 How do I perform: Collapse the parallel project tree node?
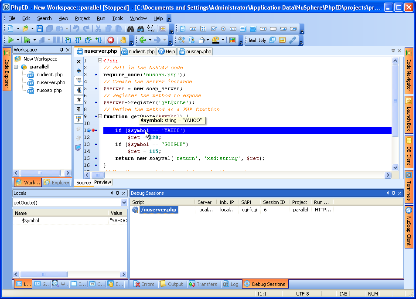pyautogui.click(x=17, y=67)
